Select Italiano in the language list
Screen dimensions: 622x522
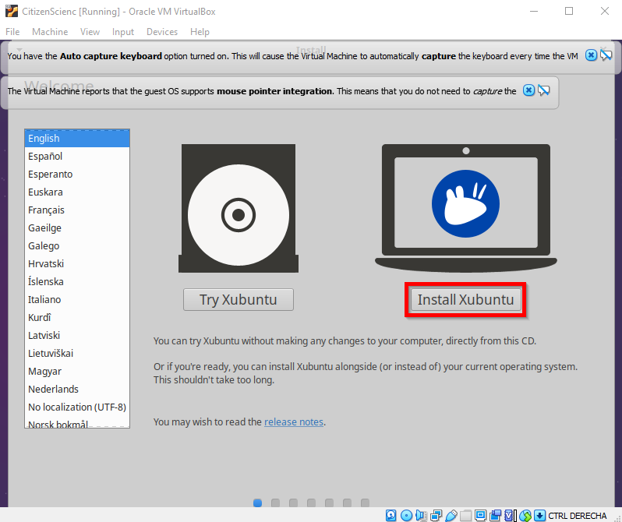click(x=77, y=299)
